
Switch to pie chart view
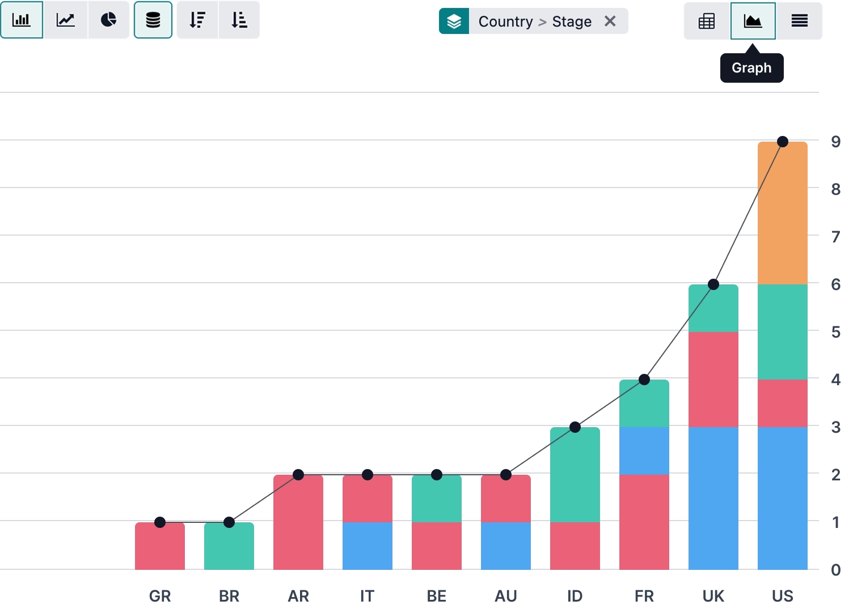coord(108,20)
